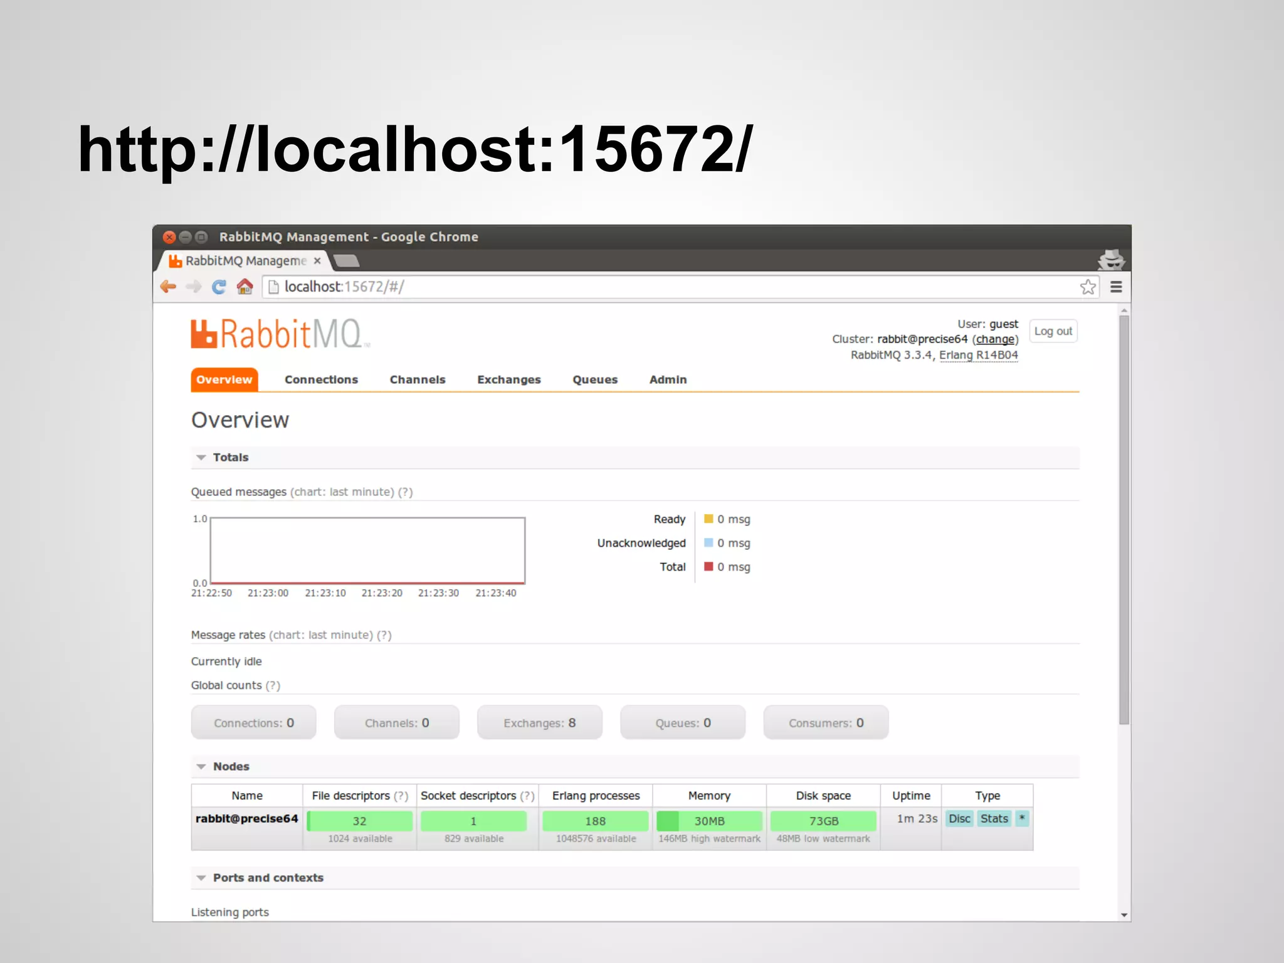Open the Chrome hamburger menu
The height and width of the screenshot is (963, 1284).
coord(1116,287)
